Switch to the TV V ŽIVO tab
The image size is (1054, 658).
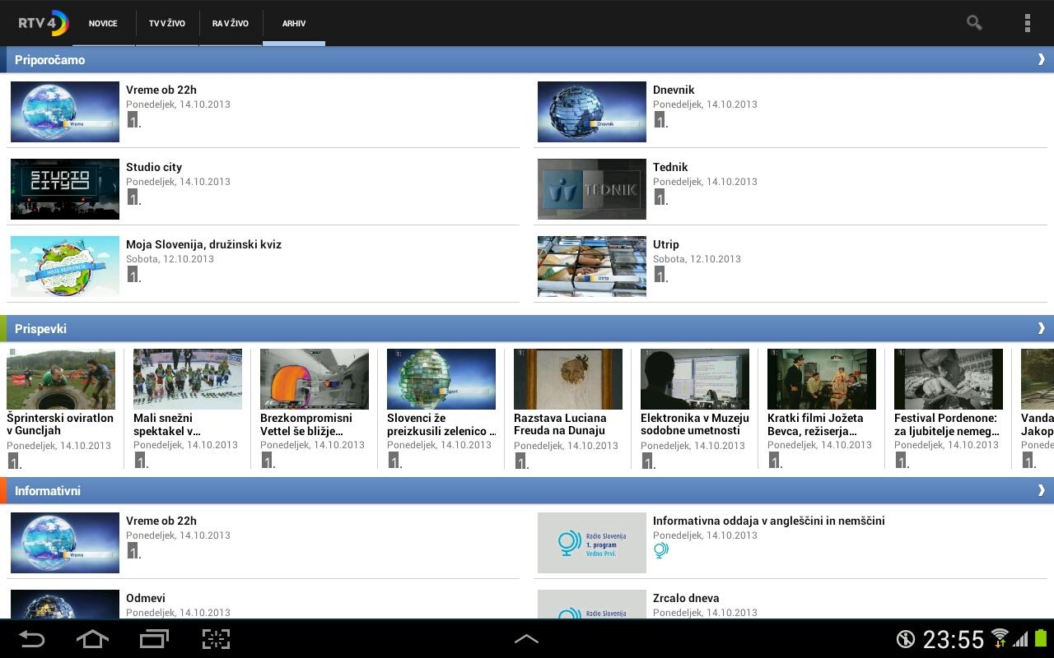pos(166,23)
